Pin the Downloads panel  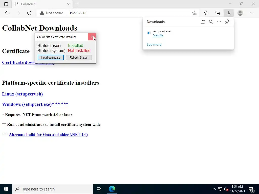[x=227, y=22]
